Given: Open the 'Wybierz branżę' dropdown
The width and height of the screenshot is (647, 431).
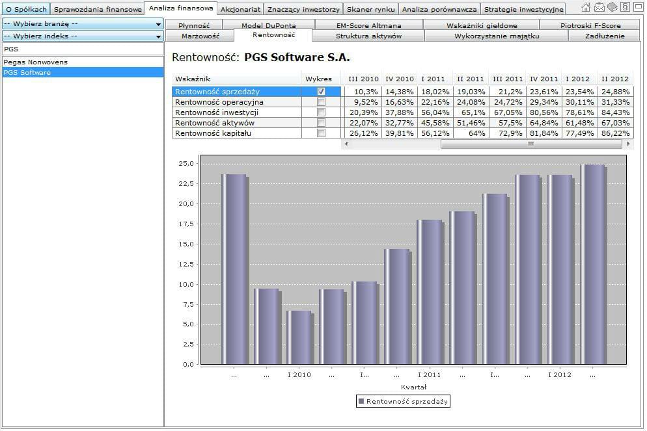Looking at the screenshot, I should pos(83,24).
